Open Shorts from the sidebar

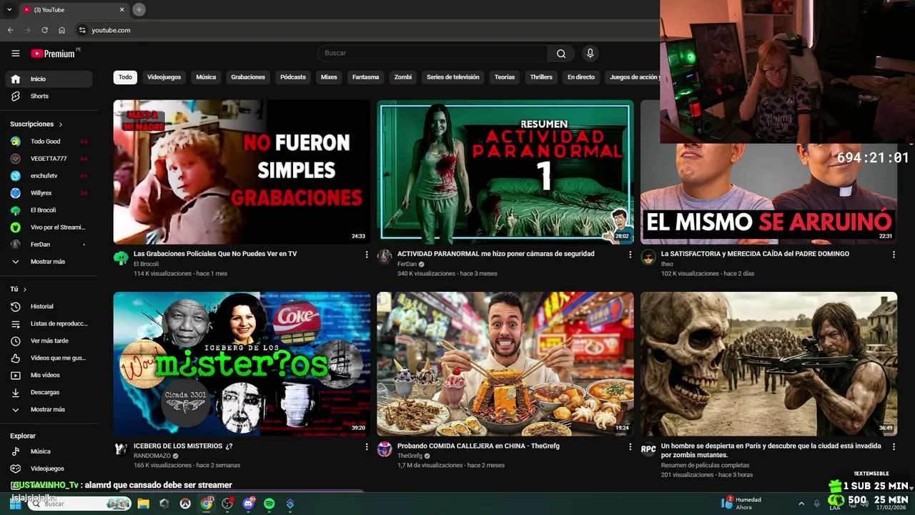49,96
